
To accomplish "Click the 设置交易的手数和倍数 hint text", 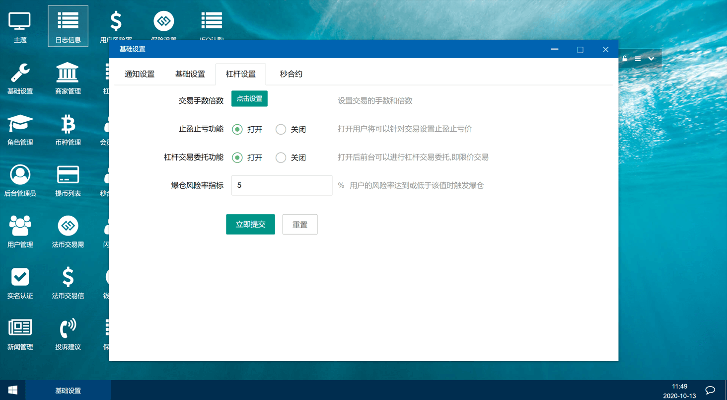I will coord(375,100).
